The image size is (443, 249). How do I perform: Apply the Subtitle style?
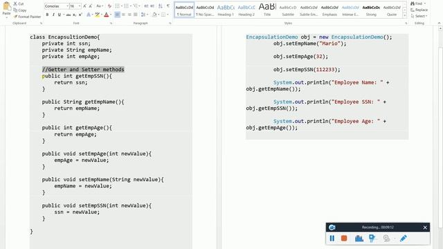tap(288, 10)
